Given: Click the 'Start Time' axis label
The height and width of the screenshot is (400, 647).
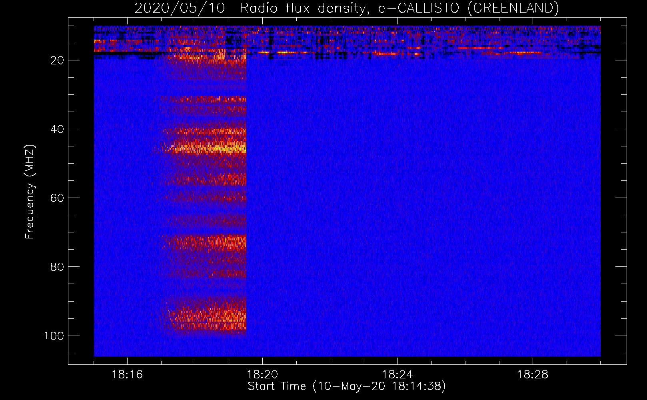Looking at the screenshot, I should [x=346, y=386].
